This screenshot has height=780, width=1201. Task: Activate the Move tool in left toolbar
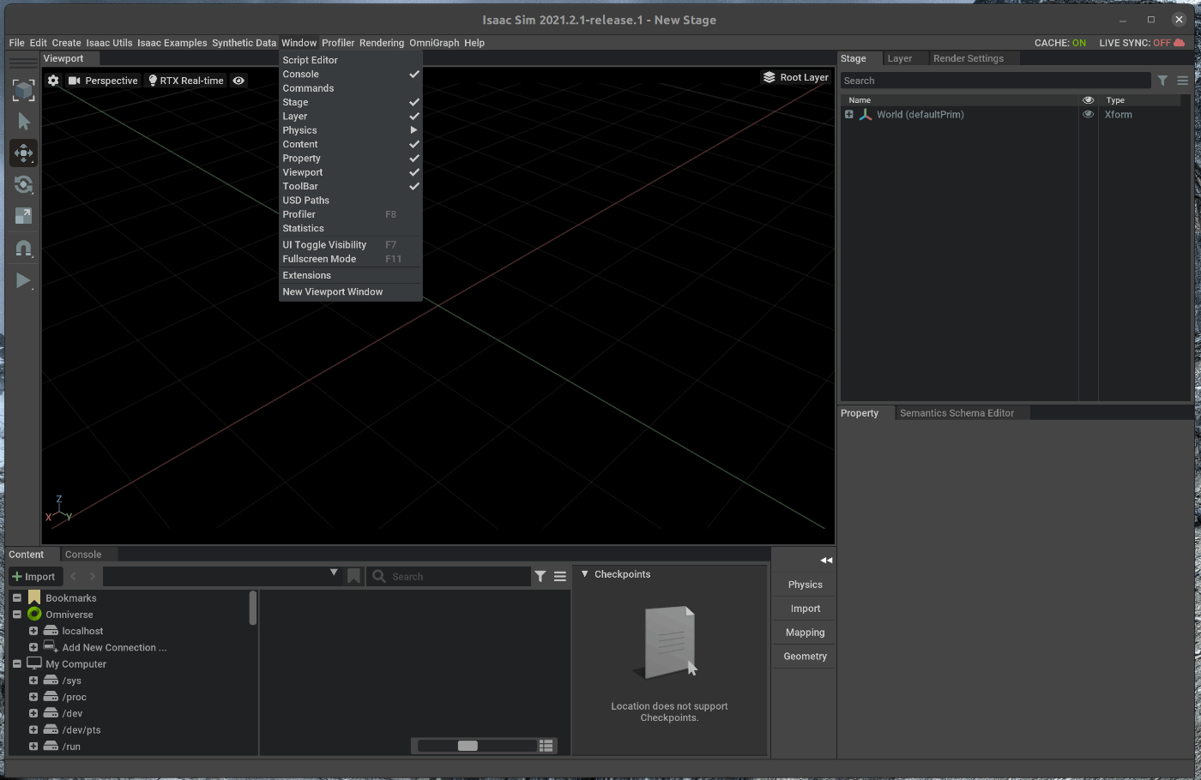[x=23, y=153]
